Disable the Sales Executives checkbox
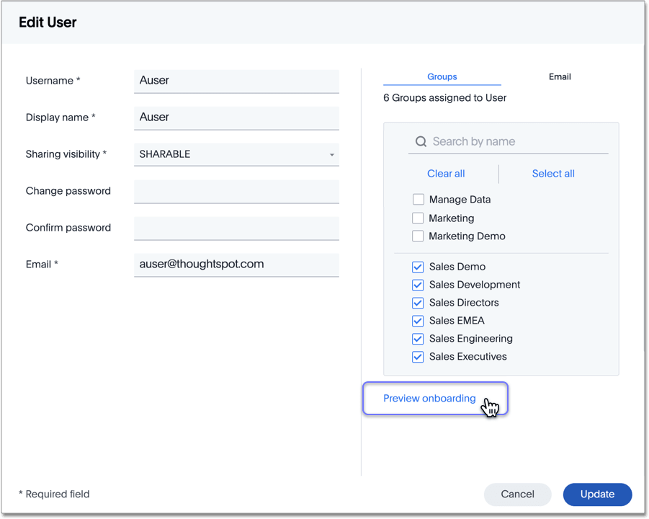The width and height of the screenshot is (649, 519). tap(418, 357)
